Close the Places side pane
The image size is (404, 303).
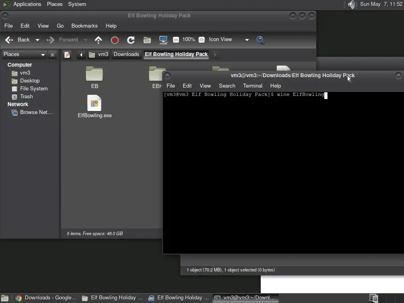pos(52,54)
